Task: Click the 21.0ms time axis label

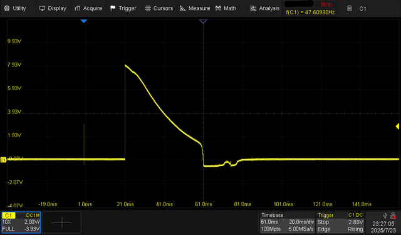Action: pyautogui.click(x=125, y=204)
